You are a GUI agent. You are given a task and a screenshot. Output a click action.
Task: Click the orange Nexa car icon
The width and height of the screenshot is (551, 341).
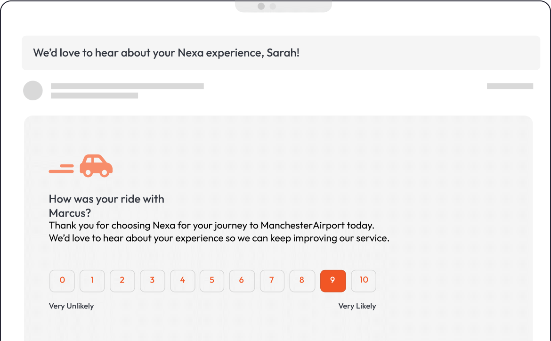[x=96, y=166]
